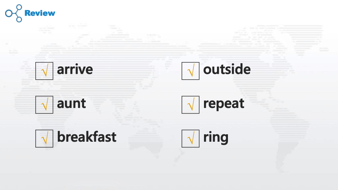Click the large left circle of Review logo

tap(9, 13)
